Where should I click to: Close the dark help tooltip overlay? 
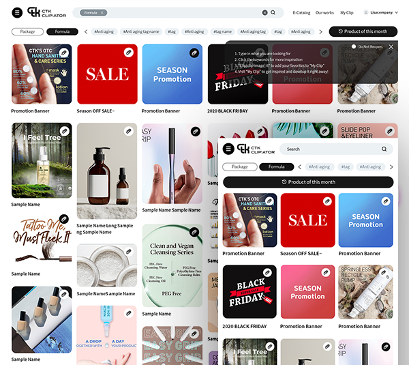click(x=391, y=47)
